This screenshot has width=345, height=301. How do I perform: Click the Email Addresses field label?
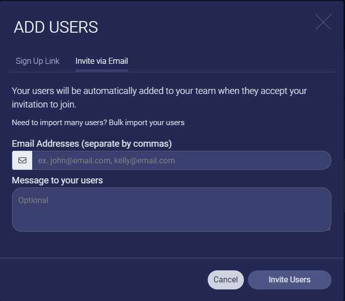tap(92, 144)
